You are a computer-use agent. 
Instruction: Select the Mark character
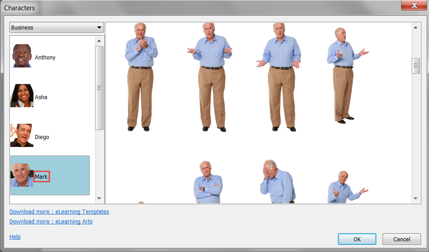tap(50, 175)
